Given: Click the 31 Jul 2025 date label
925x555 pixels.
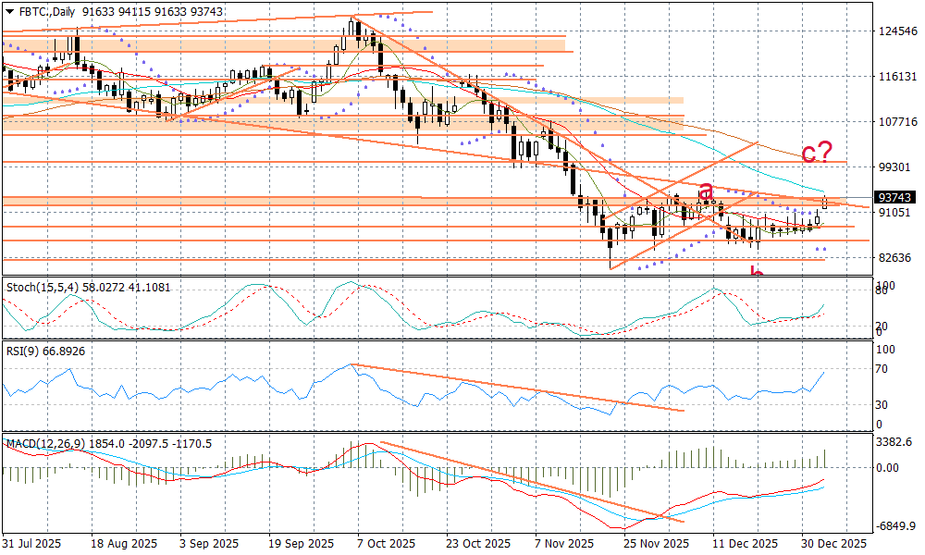Looking at the screenshot, I should pos(31,543).
